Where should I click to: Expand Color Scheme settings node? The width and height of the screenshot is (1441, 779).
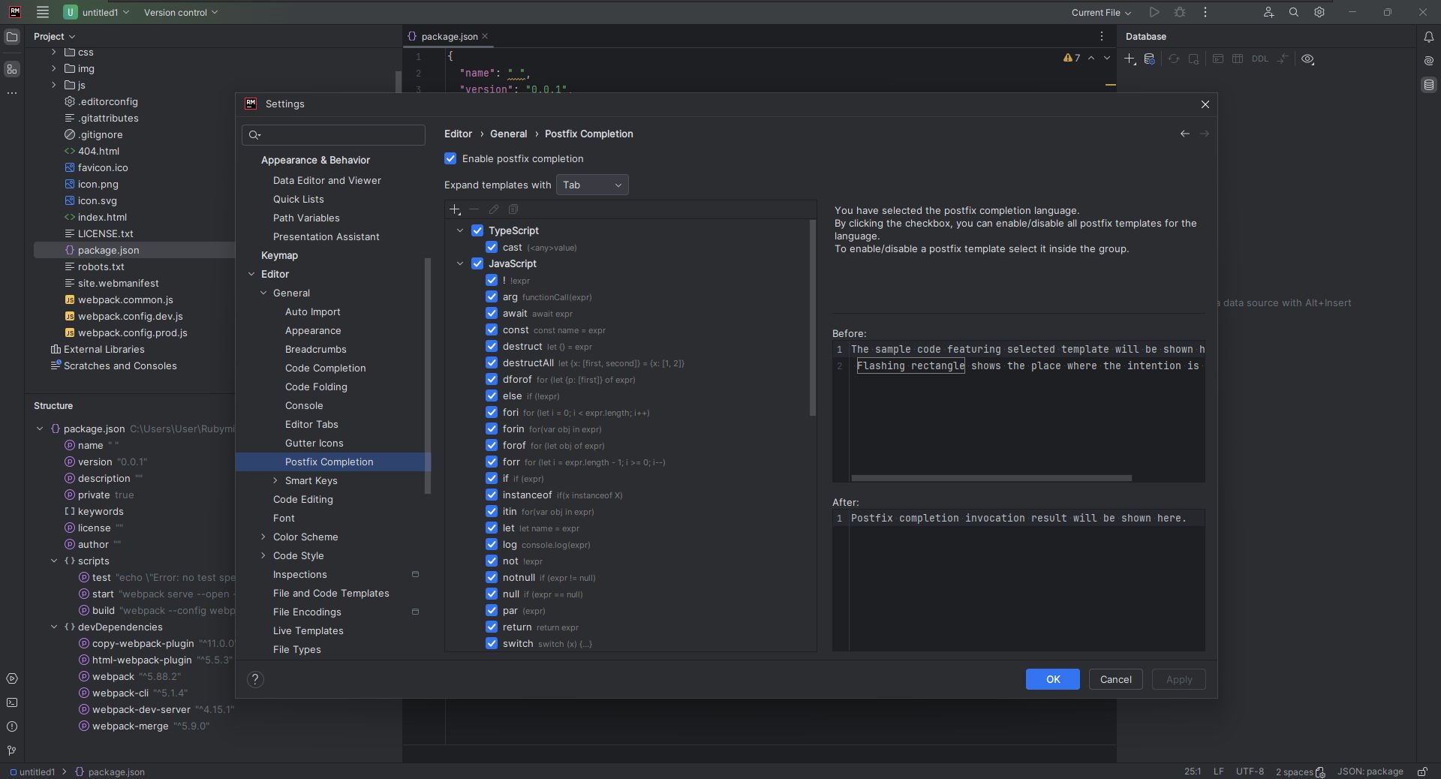tap(263, 537)
